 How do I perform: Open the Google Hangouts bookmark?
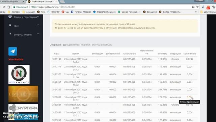[129, 12]
